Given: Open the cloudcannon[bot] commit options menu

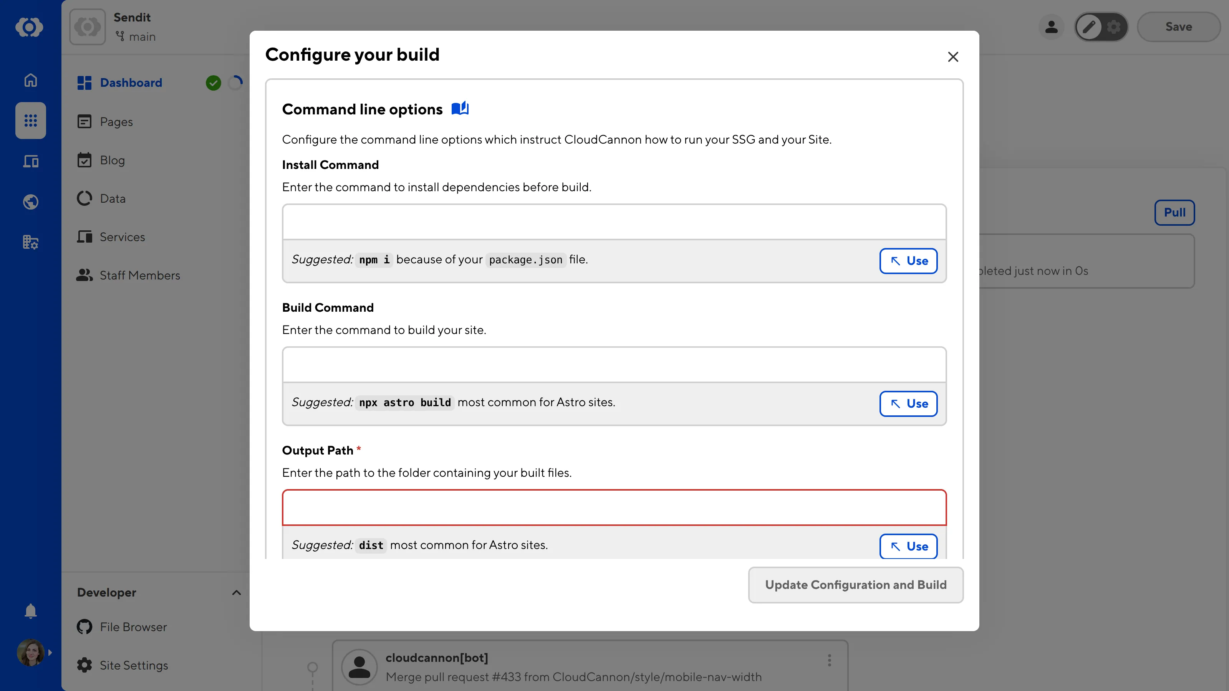Looking at the screenshot, I should [829, 660].
